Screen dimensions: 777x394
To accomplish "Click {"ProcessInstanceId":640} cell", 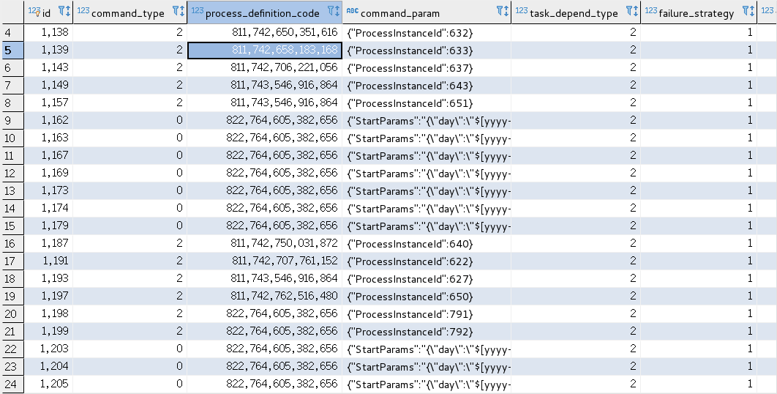I will point(427,244).
